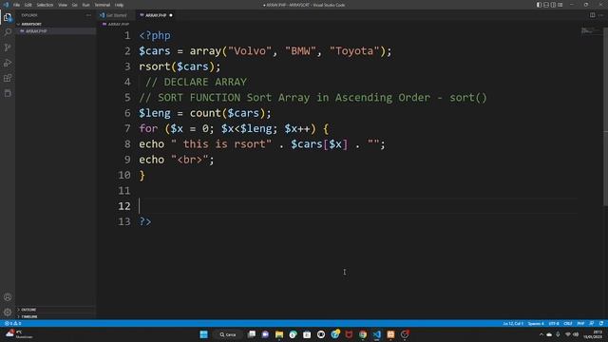Open the File menu
The width and height of the screenshot is (608, 342).
click(x=16, y=5)
